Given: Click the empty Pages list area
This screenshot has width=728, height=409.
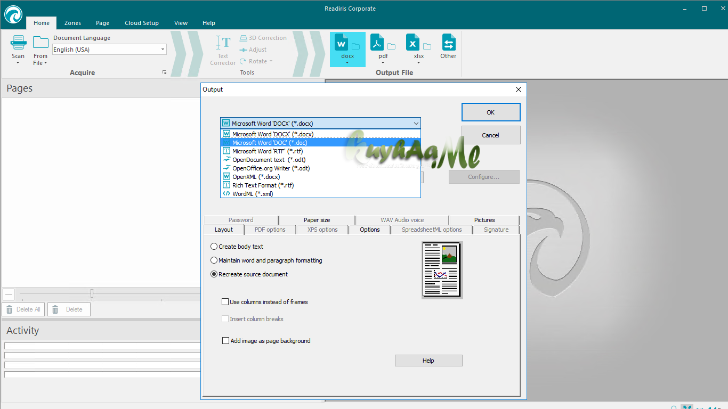Looking at the screenshot, I should click(x=101, y=192).
